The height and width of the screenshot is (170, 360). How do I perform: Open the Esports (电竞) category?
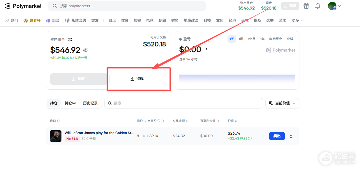pyautogui.click(x=150, y=20)
